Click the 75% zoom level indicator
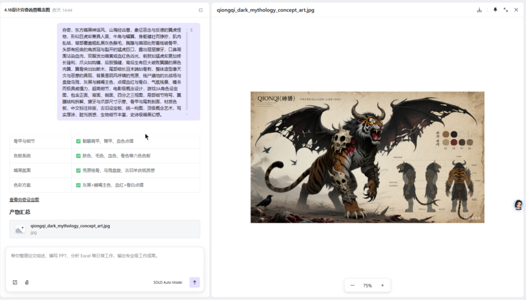Screen dimensions: 526x300 point(367,286)
